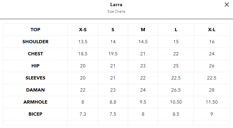Image resolution: width=233 pixels, height=128 pixels.
Task: Select the HIP row label
Action: [35, 66]
